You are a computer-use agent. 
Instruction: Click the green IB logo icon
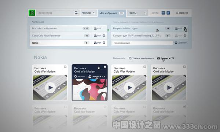tap(32, 13)
